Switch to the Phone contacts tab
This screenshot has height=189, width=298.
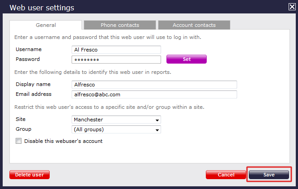tap(119, 25)
